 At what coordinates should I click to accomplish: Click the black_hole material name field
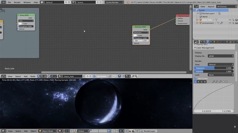pos(73,76)
